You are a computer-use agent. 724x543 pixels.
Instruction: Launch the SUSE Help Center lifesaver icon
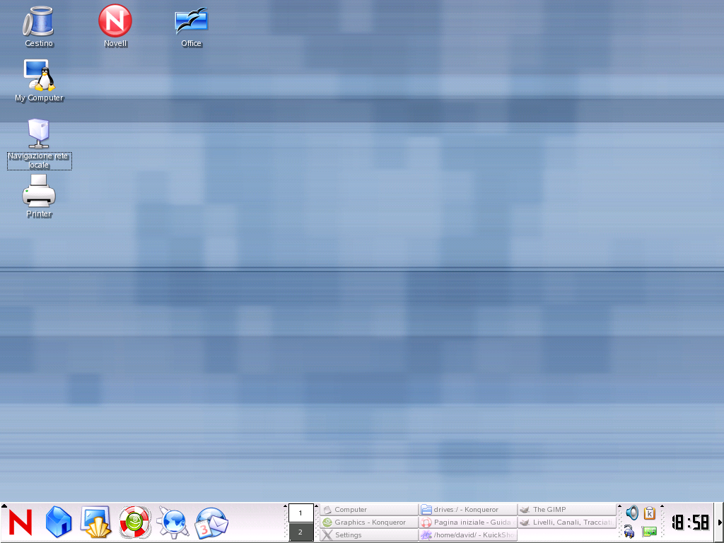point(134,522)
